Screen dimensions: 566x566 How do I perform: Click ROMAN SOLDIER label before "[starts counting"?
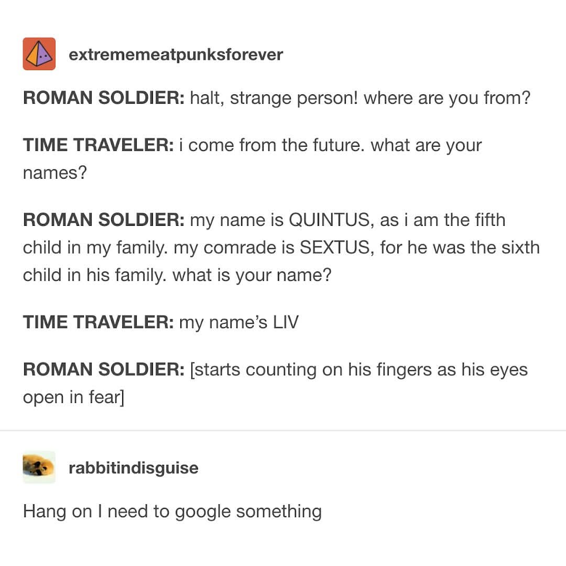(x=103, y=370)
